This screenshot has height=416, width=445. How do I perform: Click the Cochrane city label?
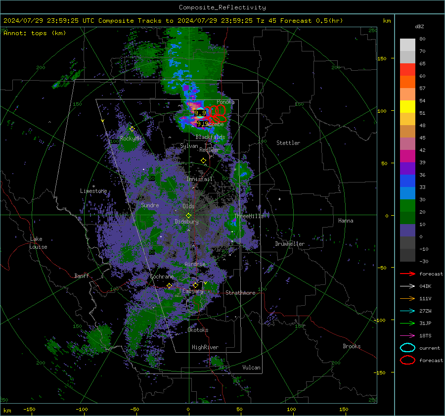coord(162,277)
